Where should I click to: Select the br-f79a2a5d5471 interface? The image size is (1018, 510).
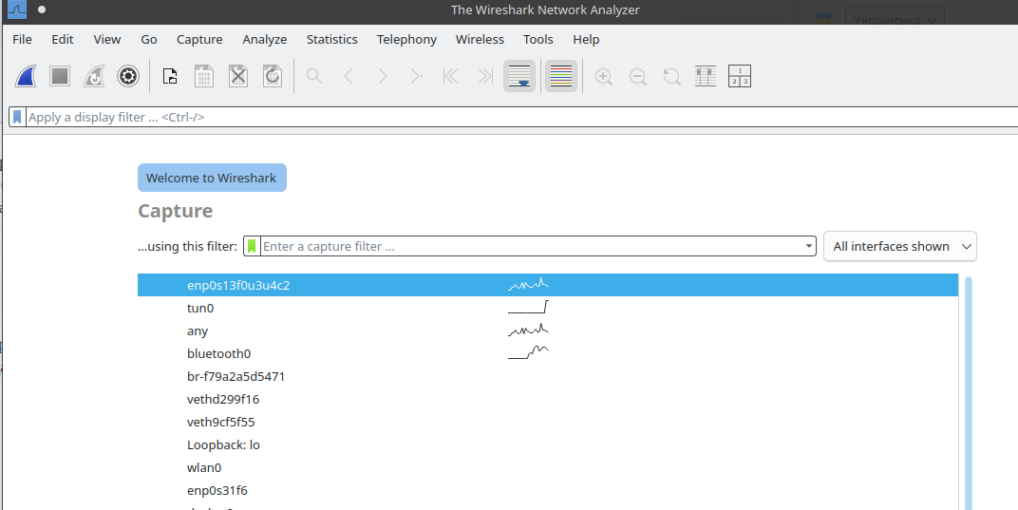tap(548, 376)
